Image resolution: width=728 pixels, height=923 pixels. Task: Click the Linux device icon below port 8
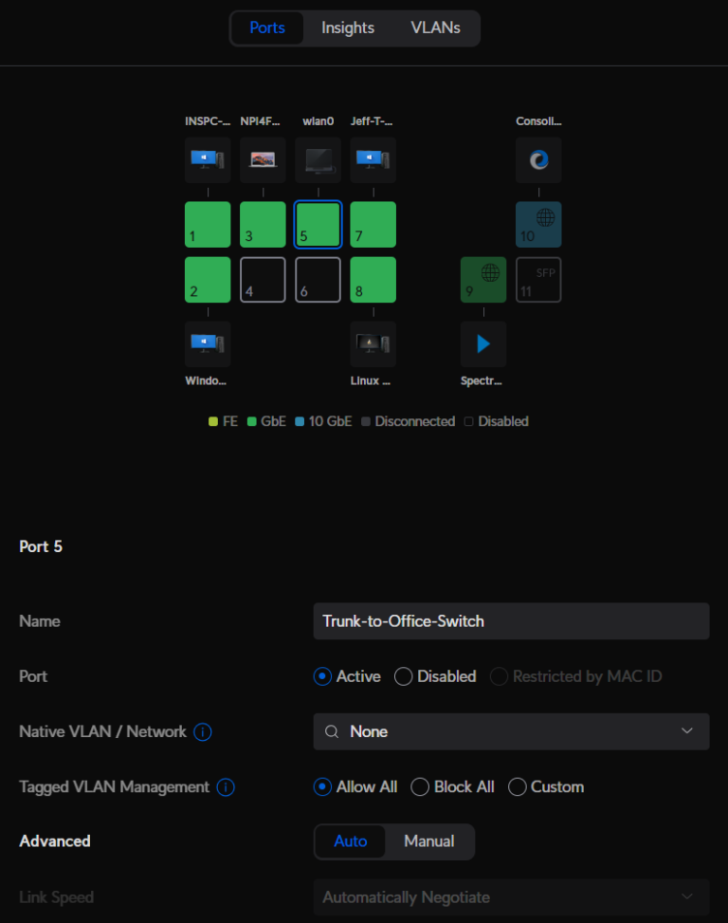coord(373,344)
